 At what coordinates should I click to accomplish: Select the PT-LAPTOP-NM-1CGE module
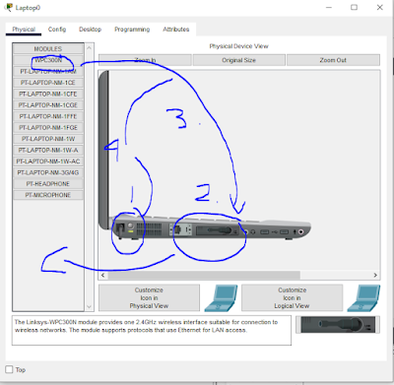(x=48, y=105)
